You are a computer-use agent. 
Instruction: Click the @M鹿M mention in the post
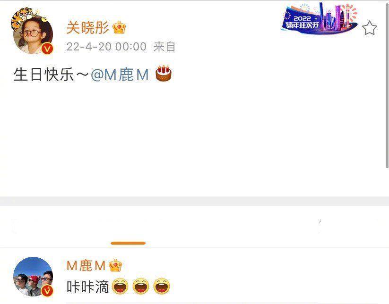tap(120, 74)
